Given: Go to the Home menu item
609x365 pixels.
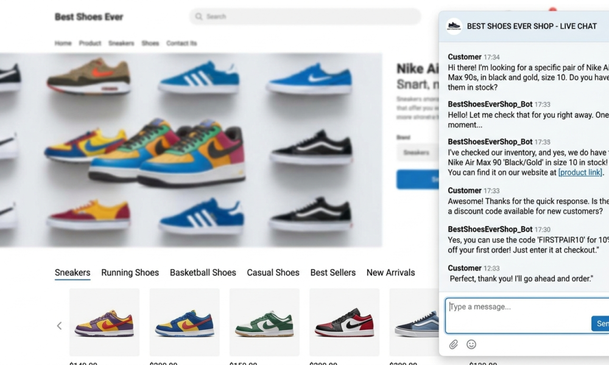Looking at the screenshot, I should [63, 43].
